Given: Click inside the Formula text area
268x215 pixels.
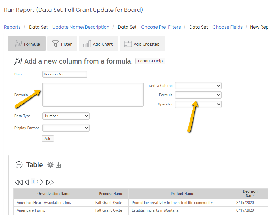Looking at the screenshot, I should pyautogui.click(x=93, y=95).
